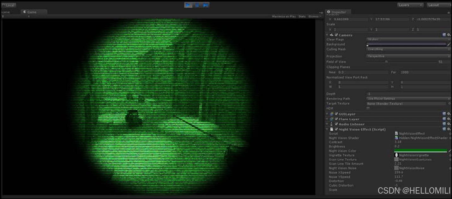Click the Field of View value field
Viewport: 452px width, 199px height.
[x=444, y=62]
